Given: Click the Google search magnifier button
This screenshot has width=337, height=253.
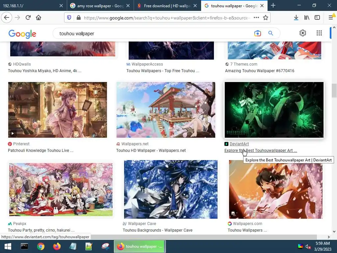Looking at the screenshot, I should pyautogui.click(x=271, y=33).
